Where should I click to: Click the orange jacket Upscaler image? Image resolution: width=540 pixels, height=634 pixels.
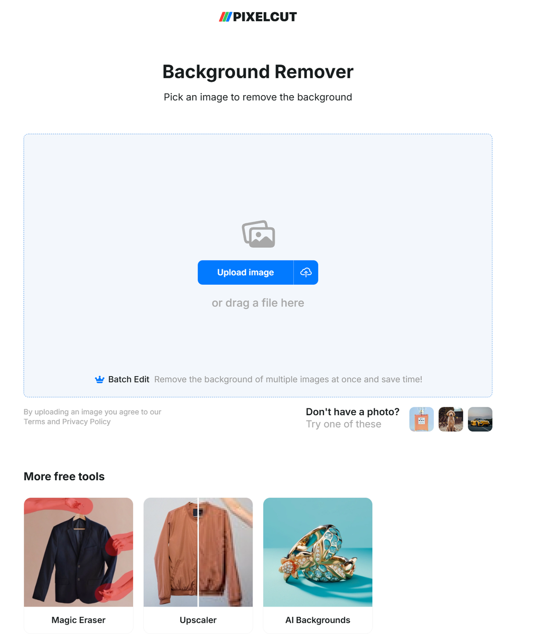(x=198, y=552)
